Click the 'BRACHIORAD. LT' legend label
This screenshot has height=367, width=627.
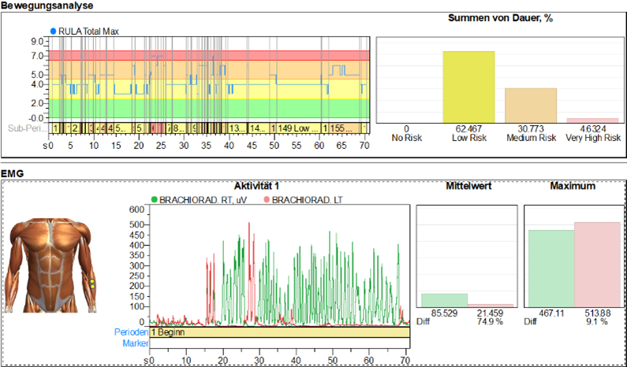(x=307, y=200)
